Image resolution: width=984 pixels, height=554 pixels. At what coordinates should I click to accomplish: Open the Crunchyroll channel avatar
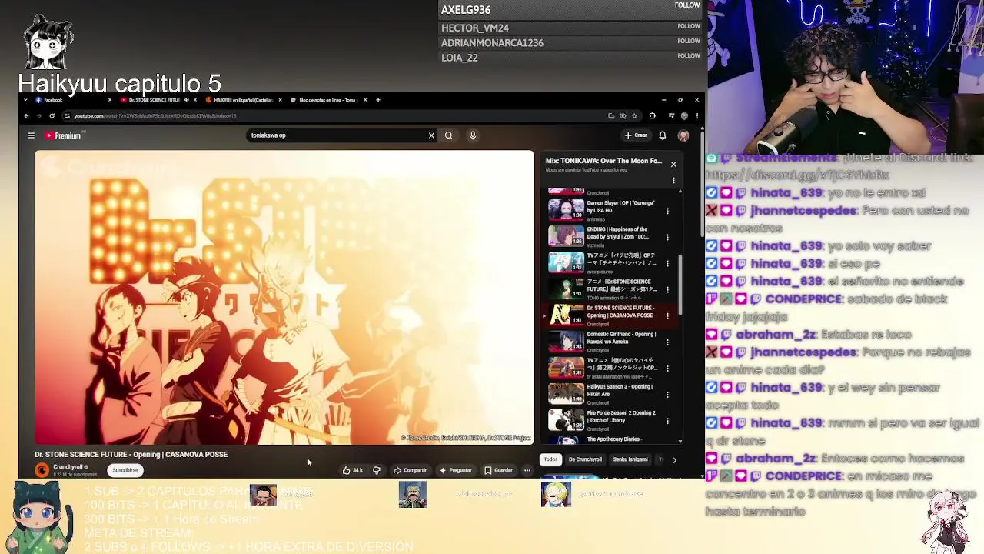[x=42, y=470]
